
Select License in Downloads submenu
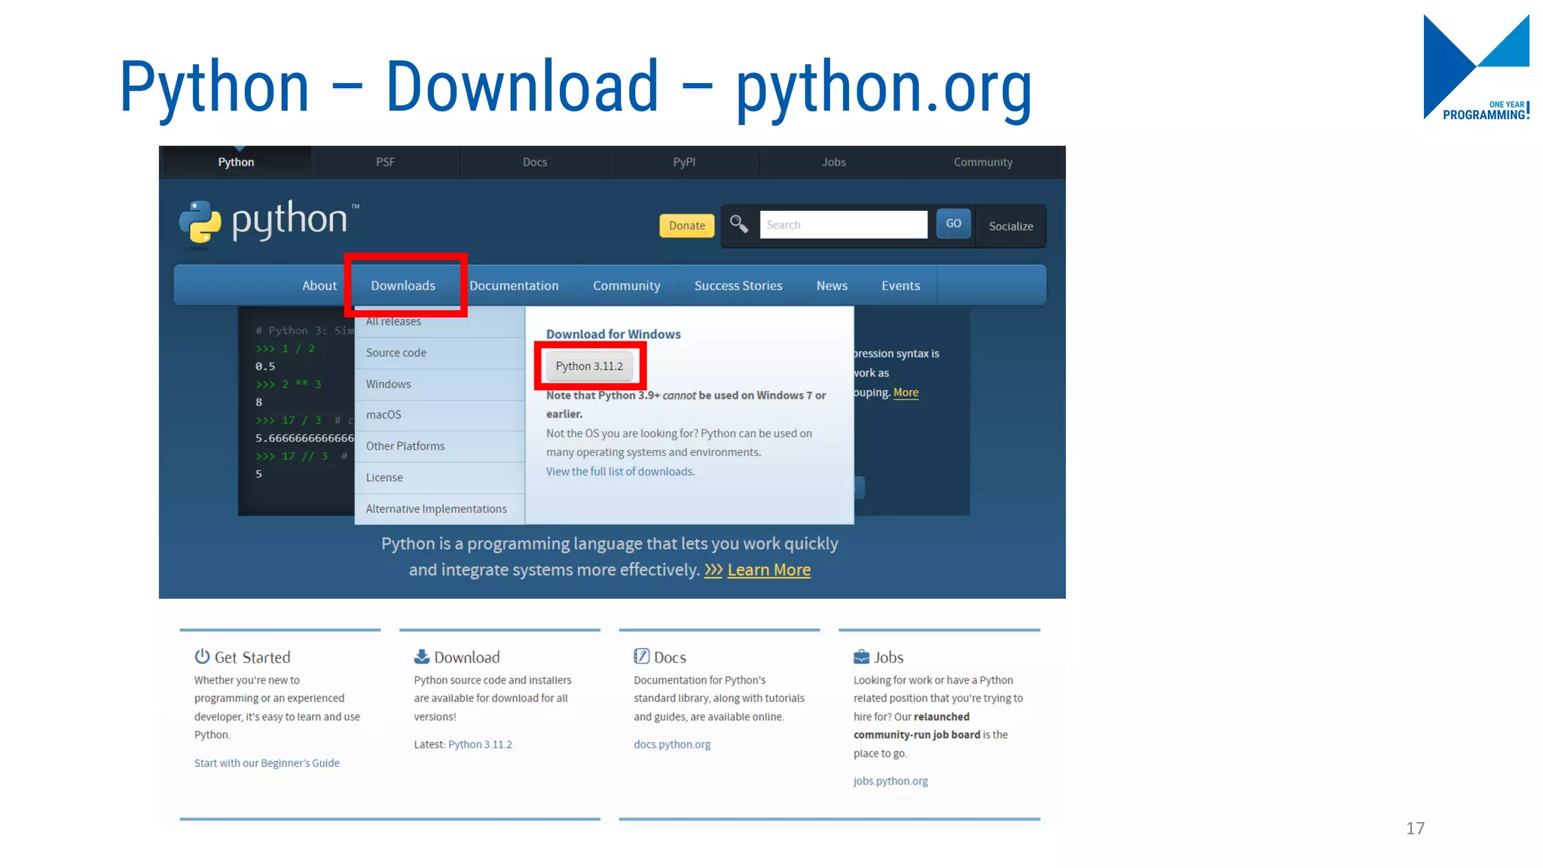(x=440, y=478)
